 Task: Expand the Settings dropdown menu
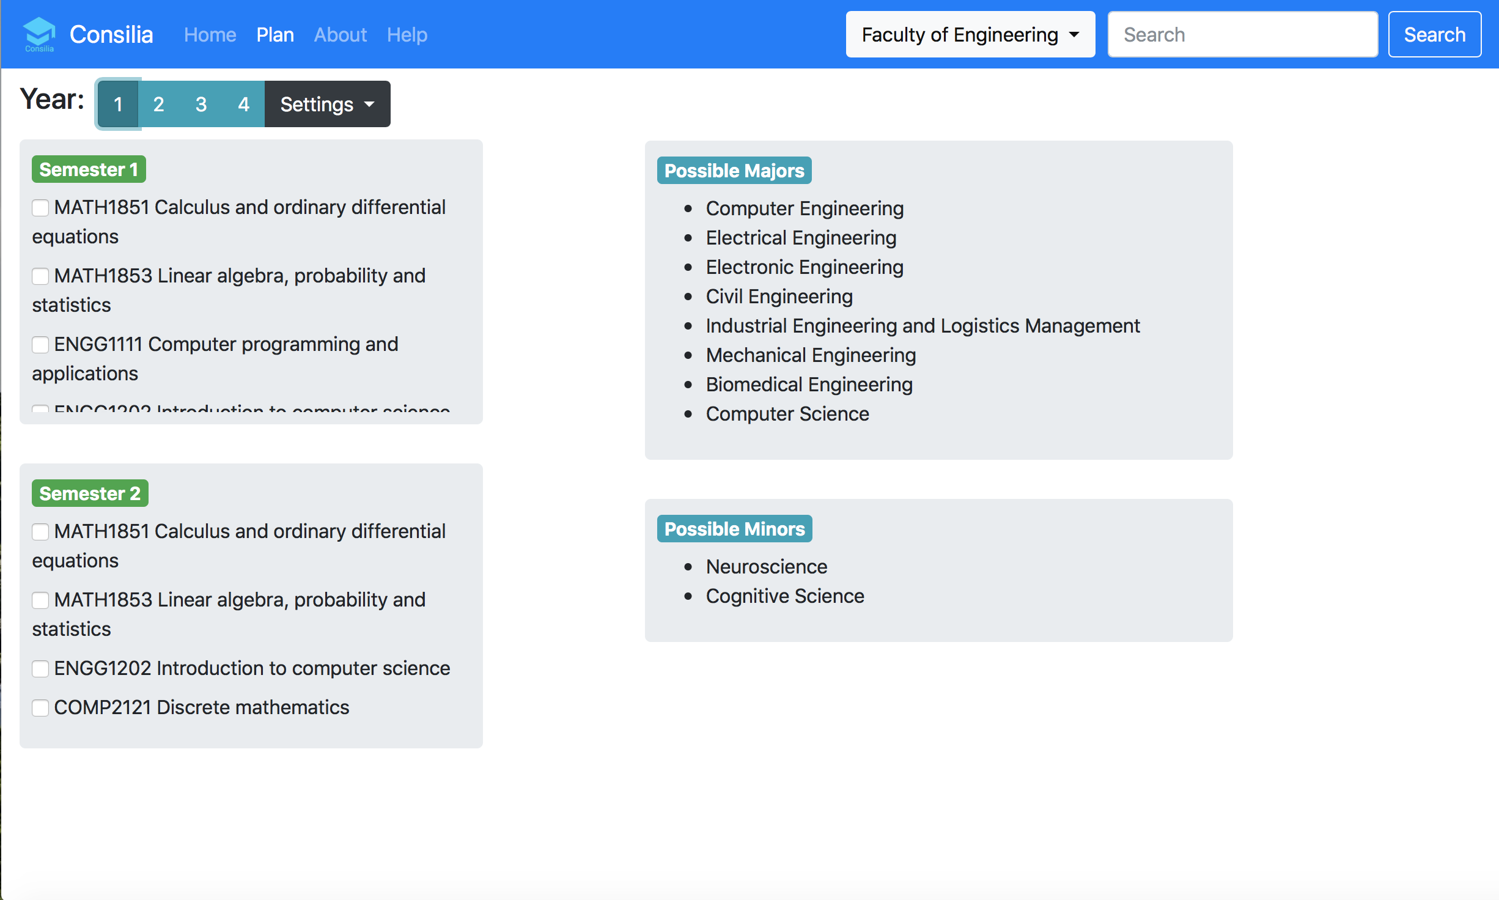click(x=327, y=105)
